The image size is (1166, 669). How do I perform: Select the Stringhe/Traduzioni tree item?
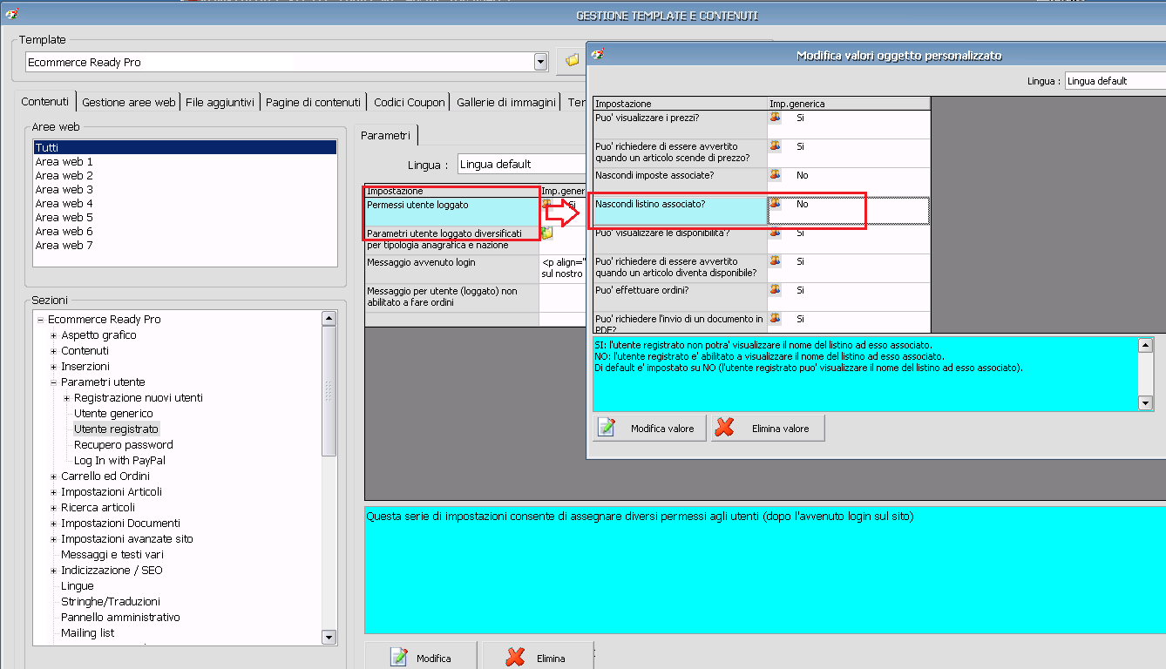[111, 602]
